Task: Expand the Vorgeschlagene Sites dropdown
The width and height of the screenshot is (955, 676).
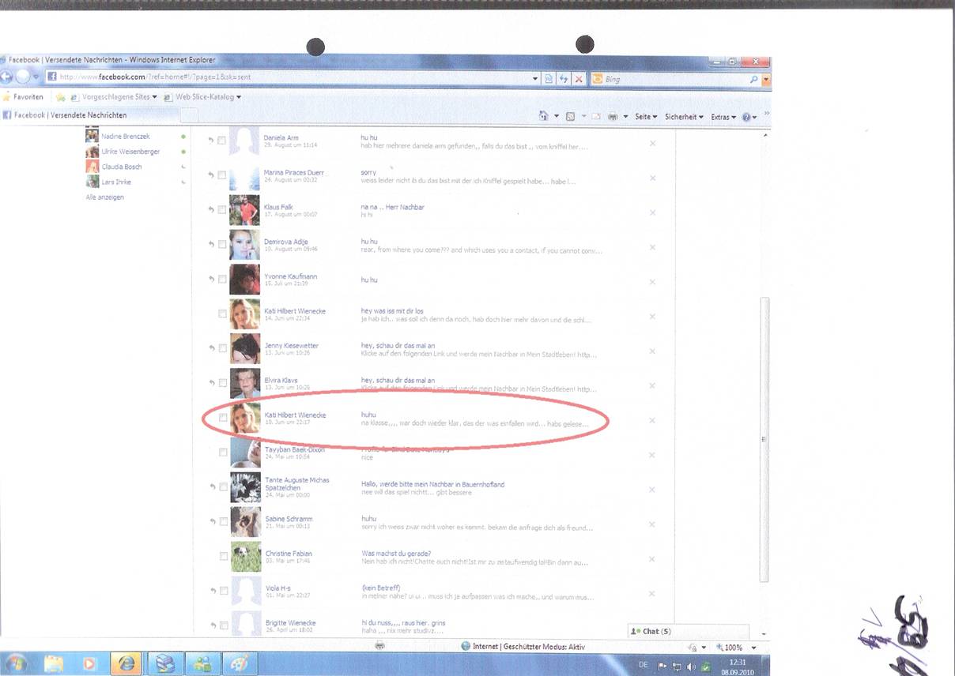Action: point(154,97)
